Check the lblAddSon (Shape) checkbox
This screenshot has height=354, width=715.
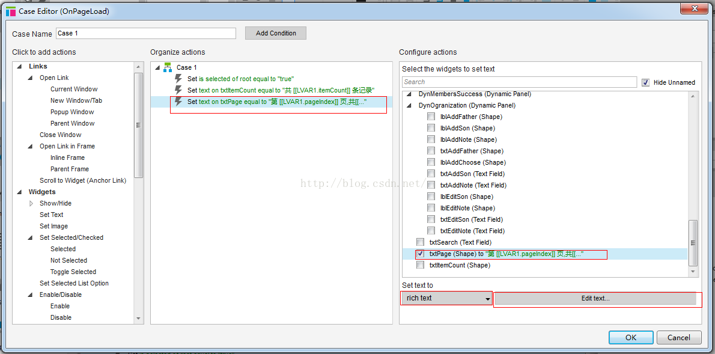coord(431,128)
